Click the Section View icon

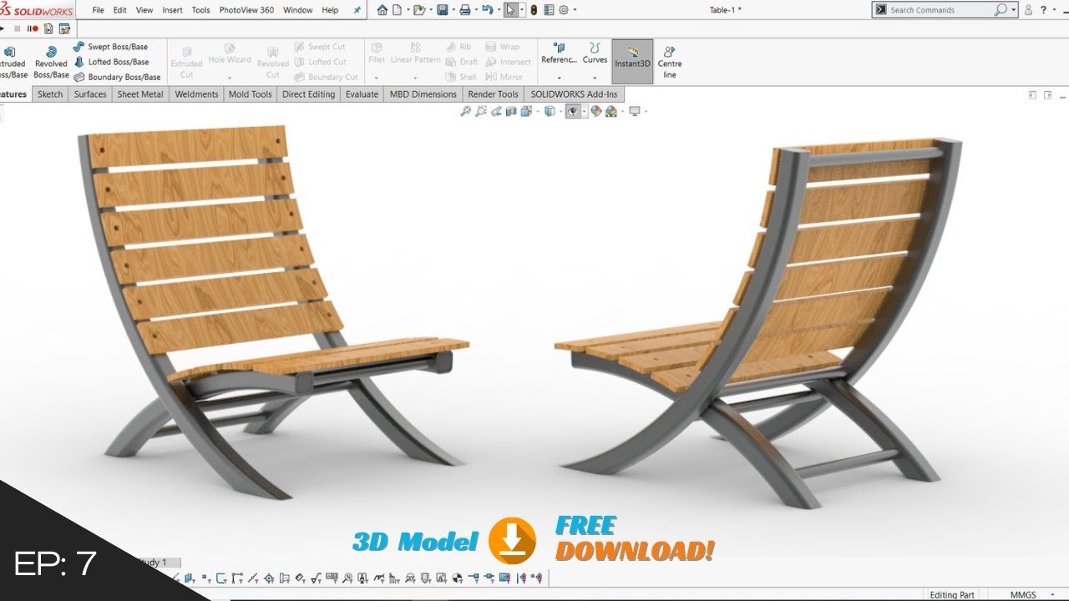click(511, 111)
